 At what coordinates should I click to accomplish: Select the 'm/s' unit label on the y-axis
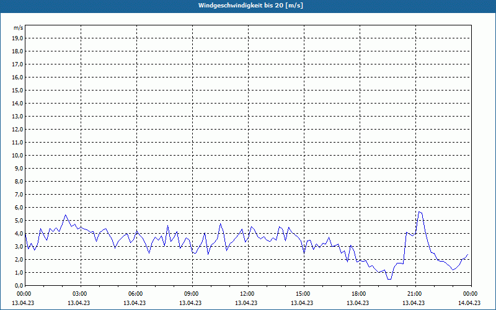point(19,28)
